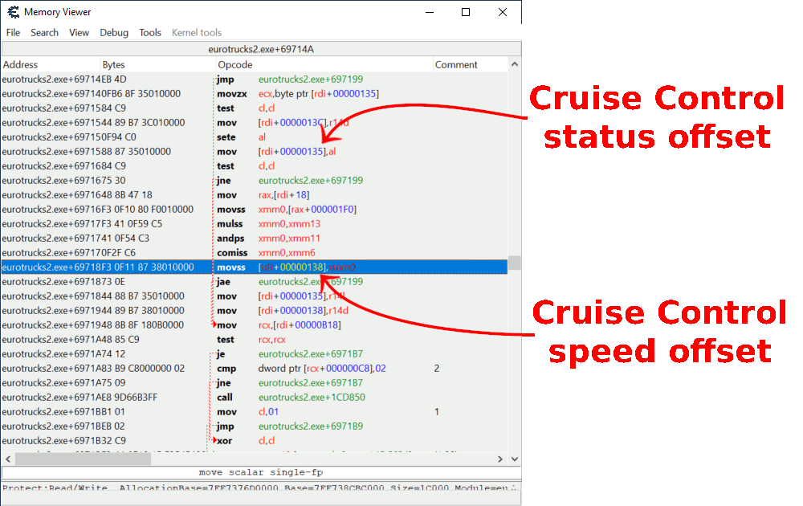Click the horizontal scrollbar left arrow
The width and height of the screenshot is (803, 506).
click(x=8, y=459)
